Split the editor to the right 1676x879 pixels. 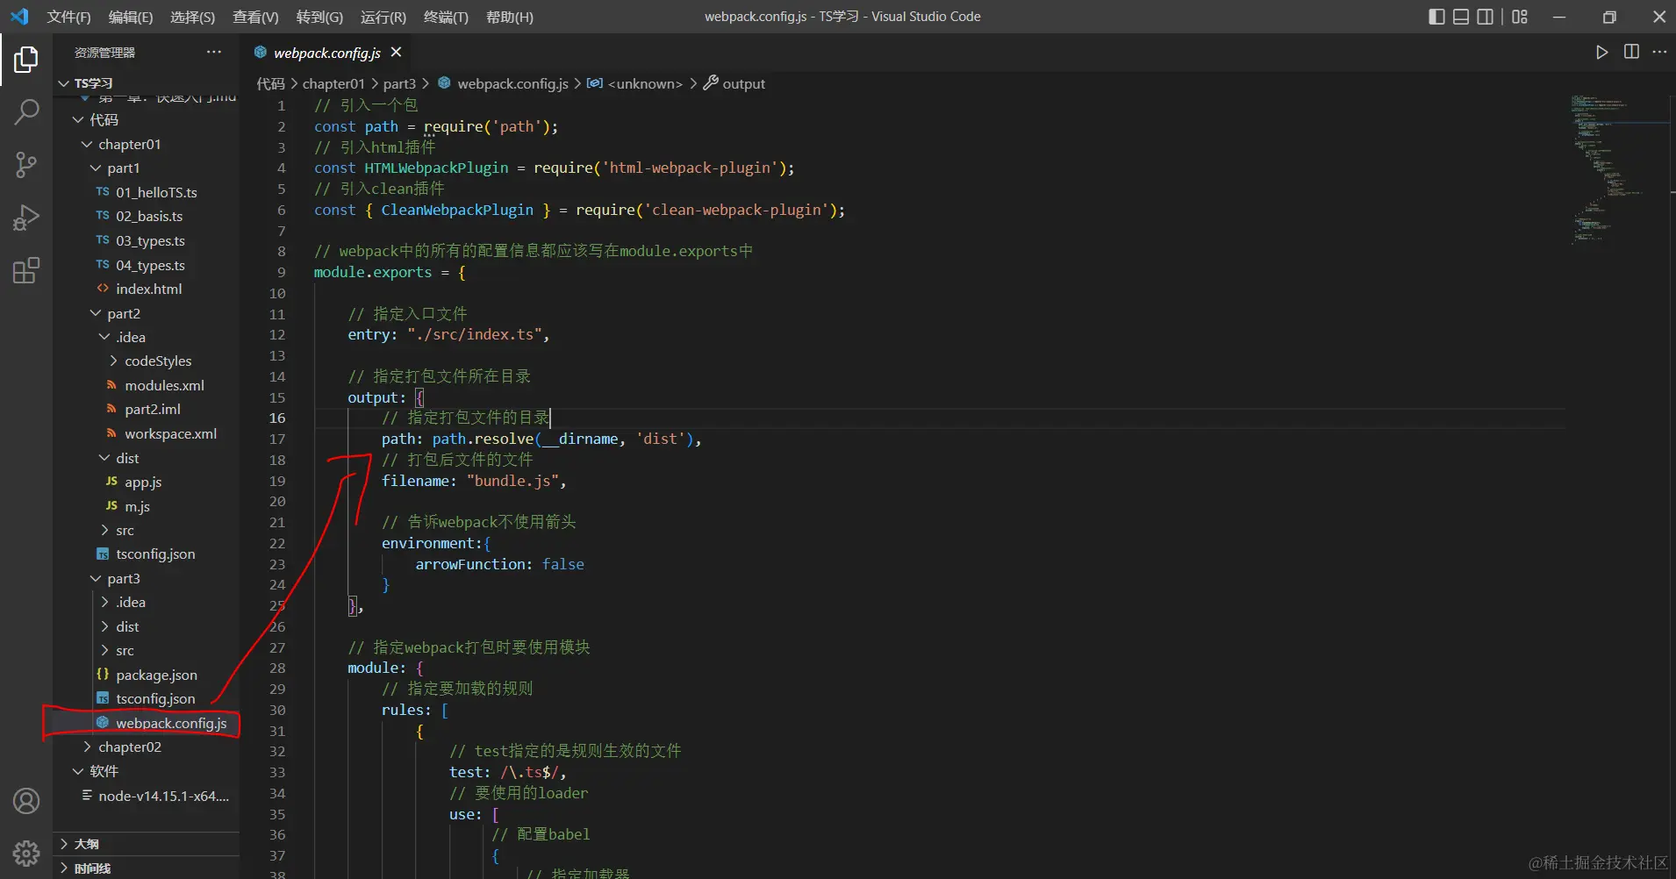coord(1631,52)
